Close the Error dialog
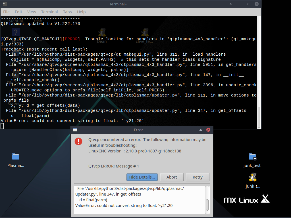This screenshot has width=291, height=218. 208,130
